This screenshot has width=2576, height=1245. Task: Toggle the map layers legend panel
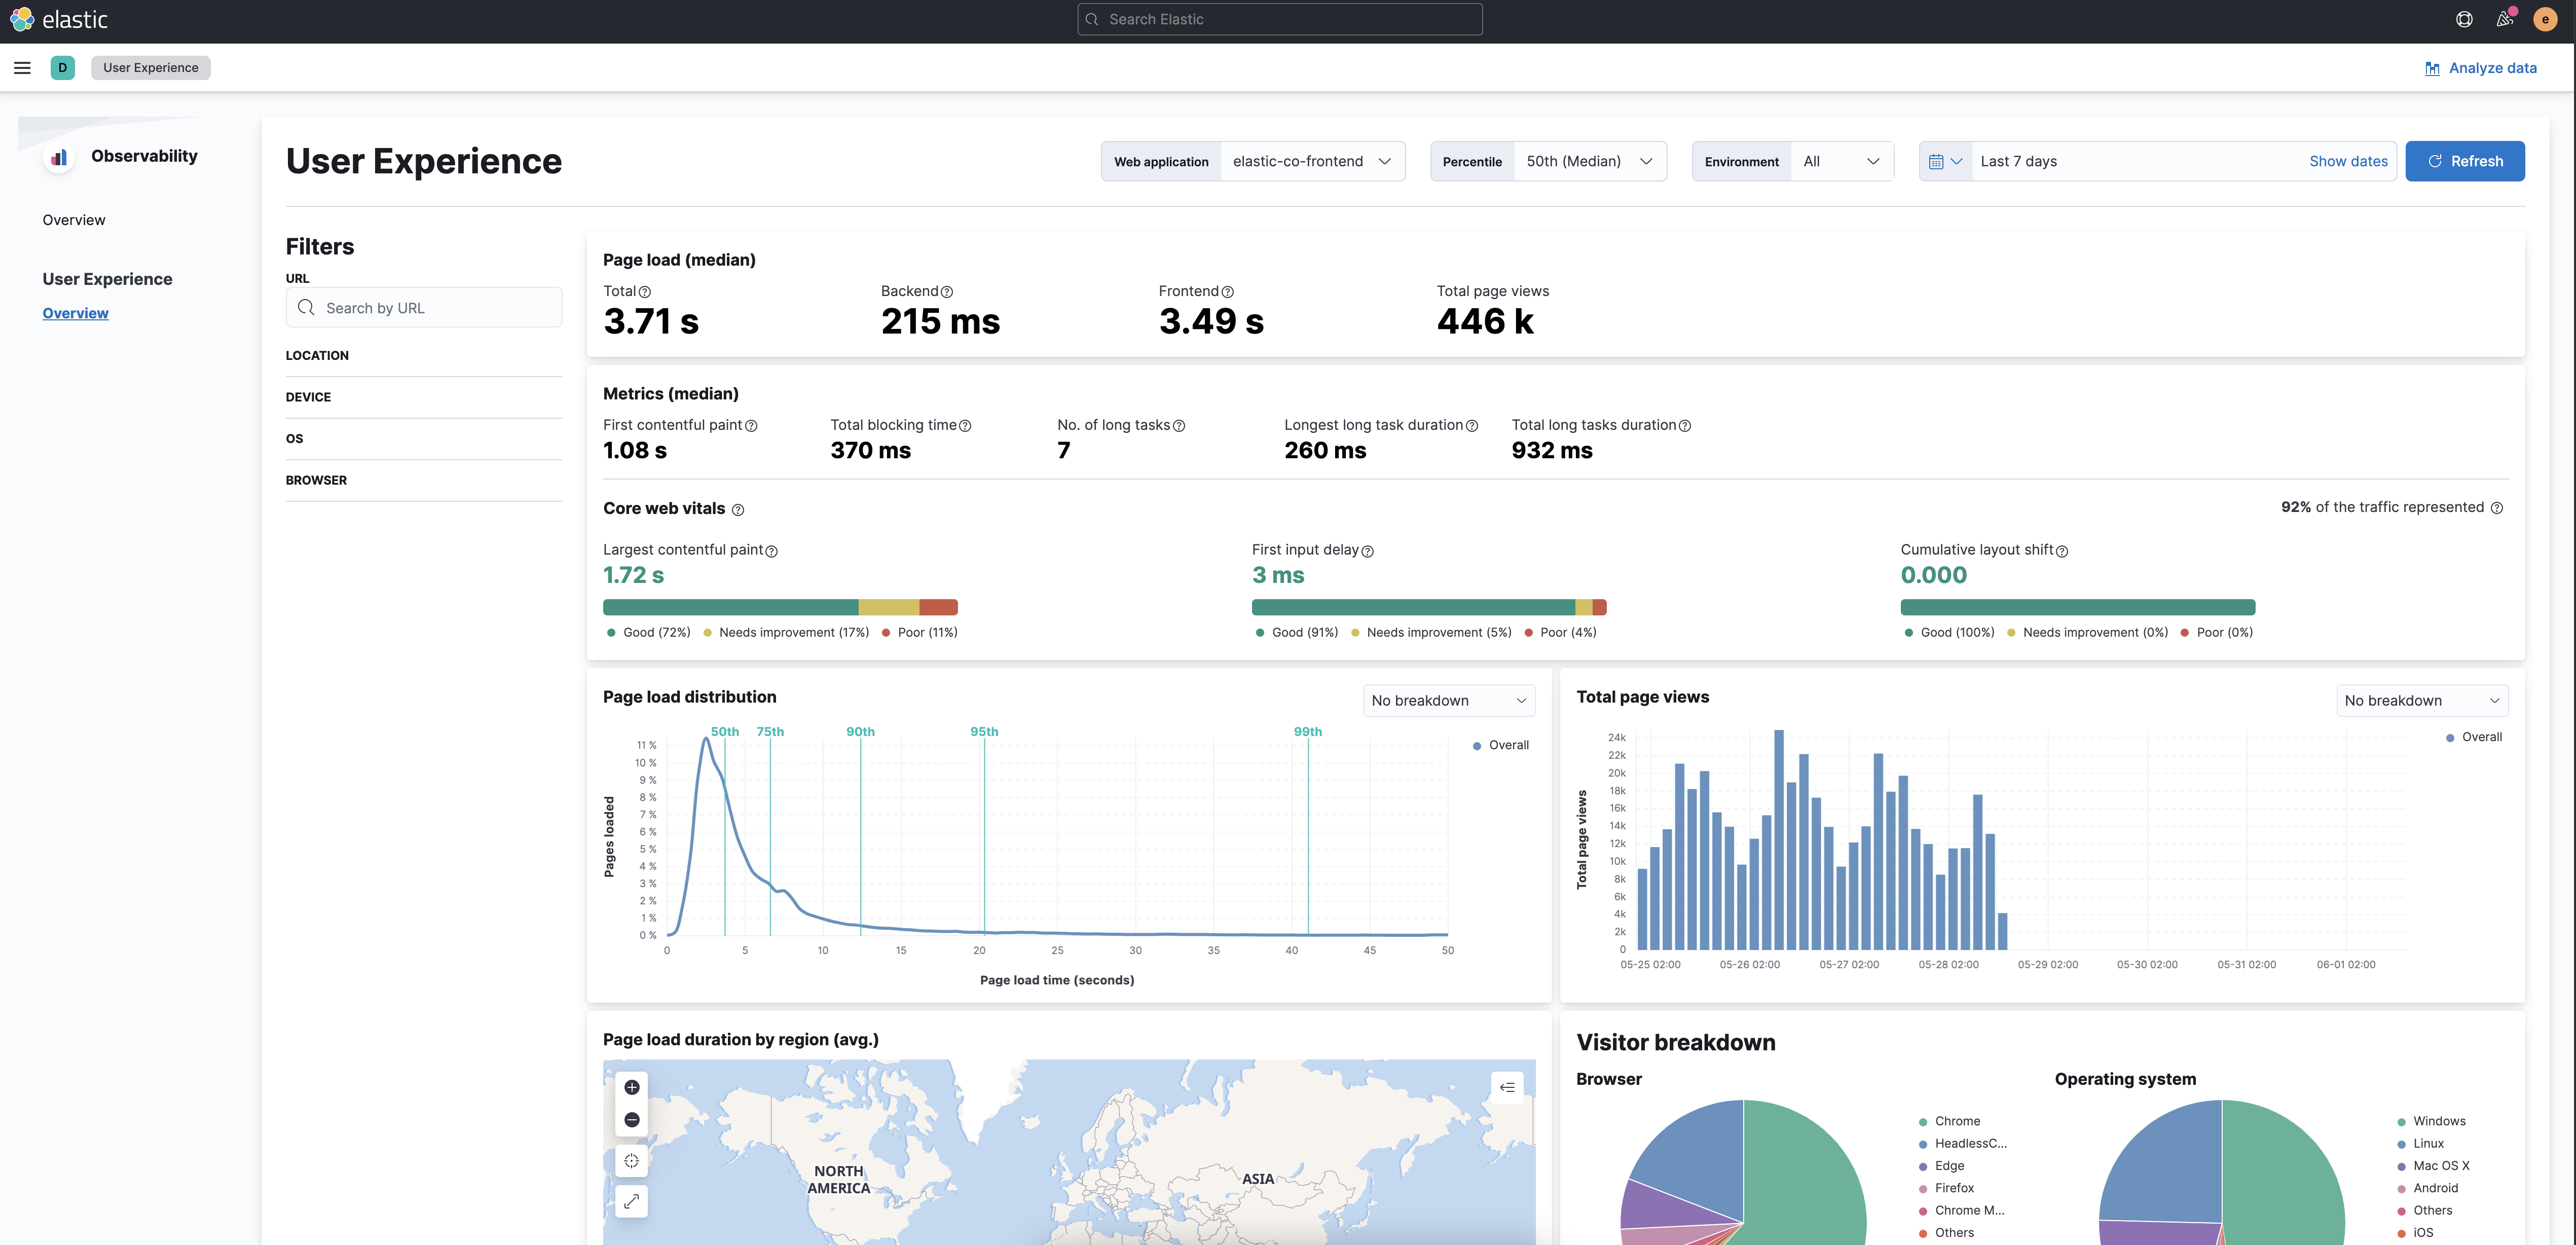click(x=1507, y=1087)
